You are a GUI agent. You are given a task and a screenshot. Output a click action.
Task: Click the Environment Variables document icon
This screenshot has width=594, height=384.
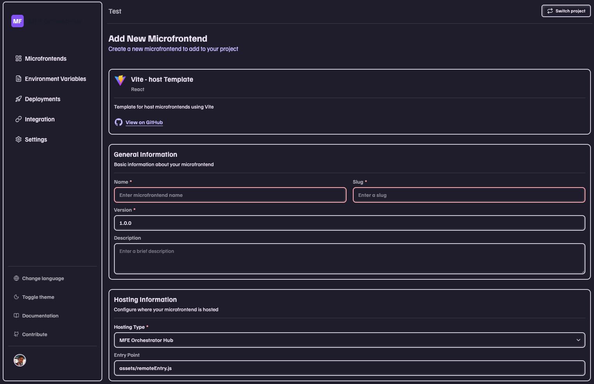18,79
